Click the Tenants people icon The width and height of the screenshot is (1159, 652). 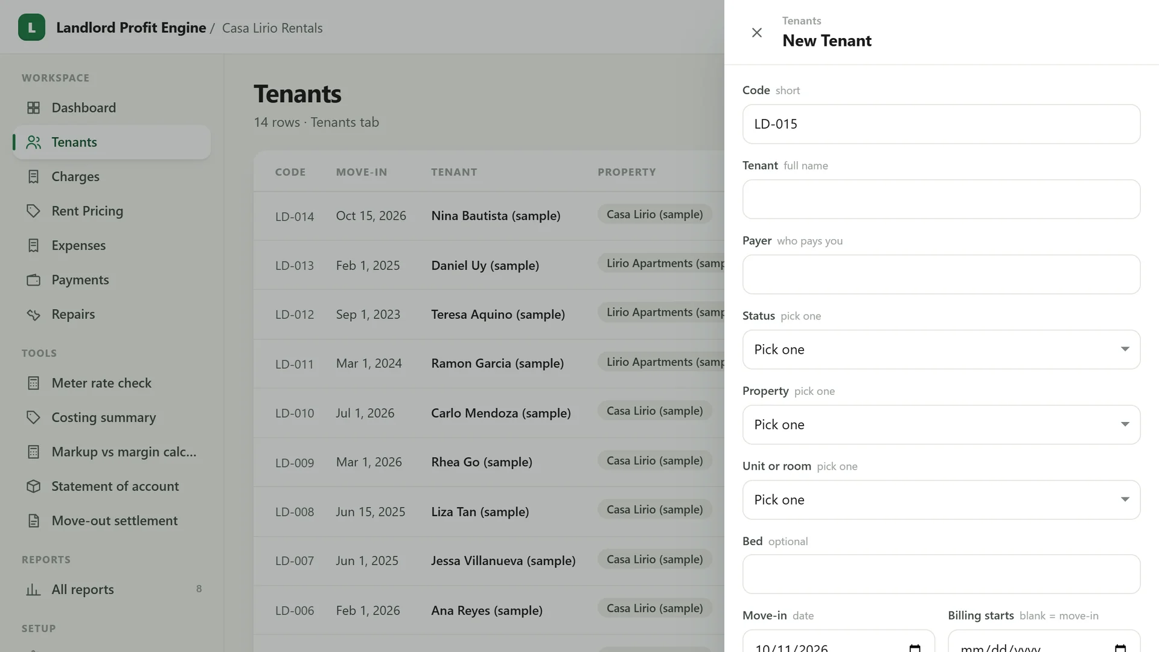pyautogui.click(x=34, y=142)
